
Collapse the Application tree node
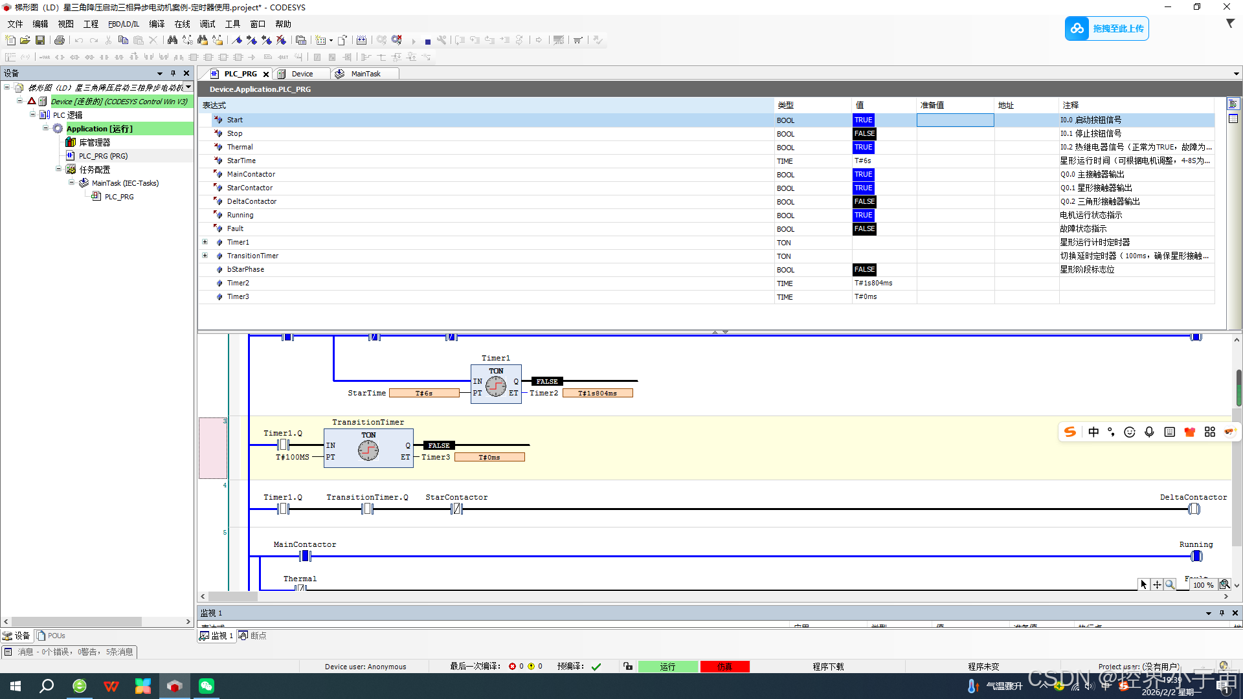46,128
